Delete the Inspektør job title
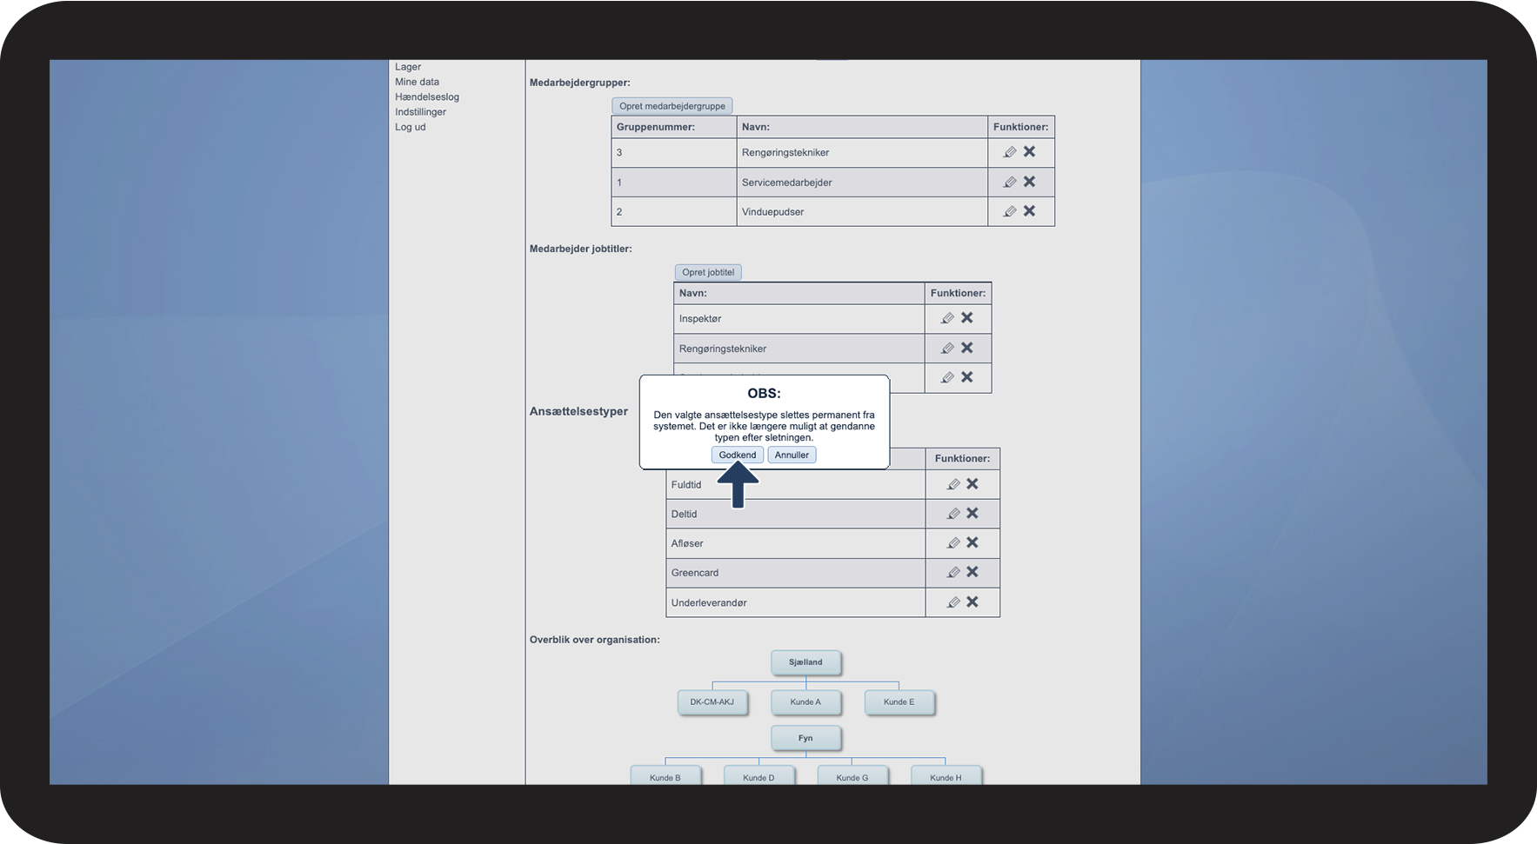 coord(967,317)
